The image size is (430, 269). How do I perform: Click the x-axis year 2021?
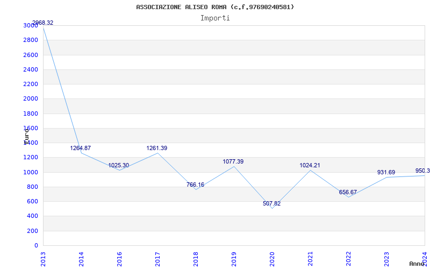click(x=310, y=259)
